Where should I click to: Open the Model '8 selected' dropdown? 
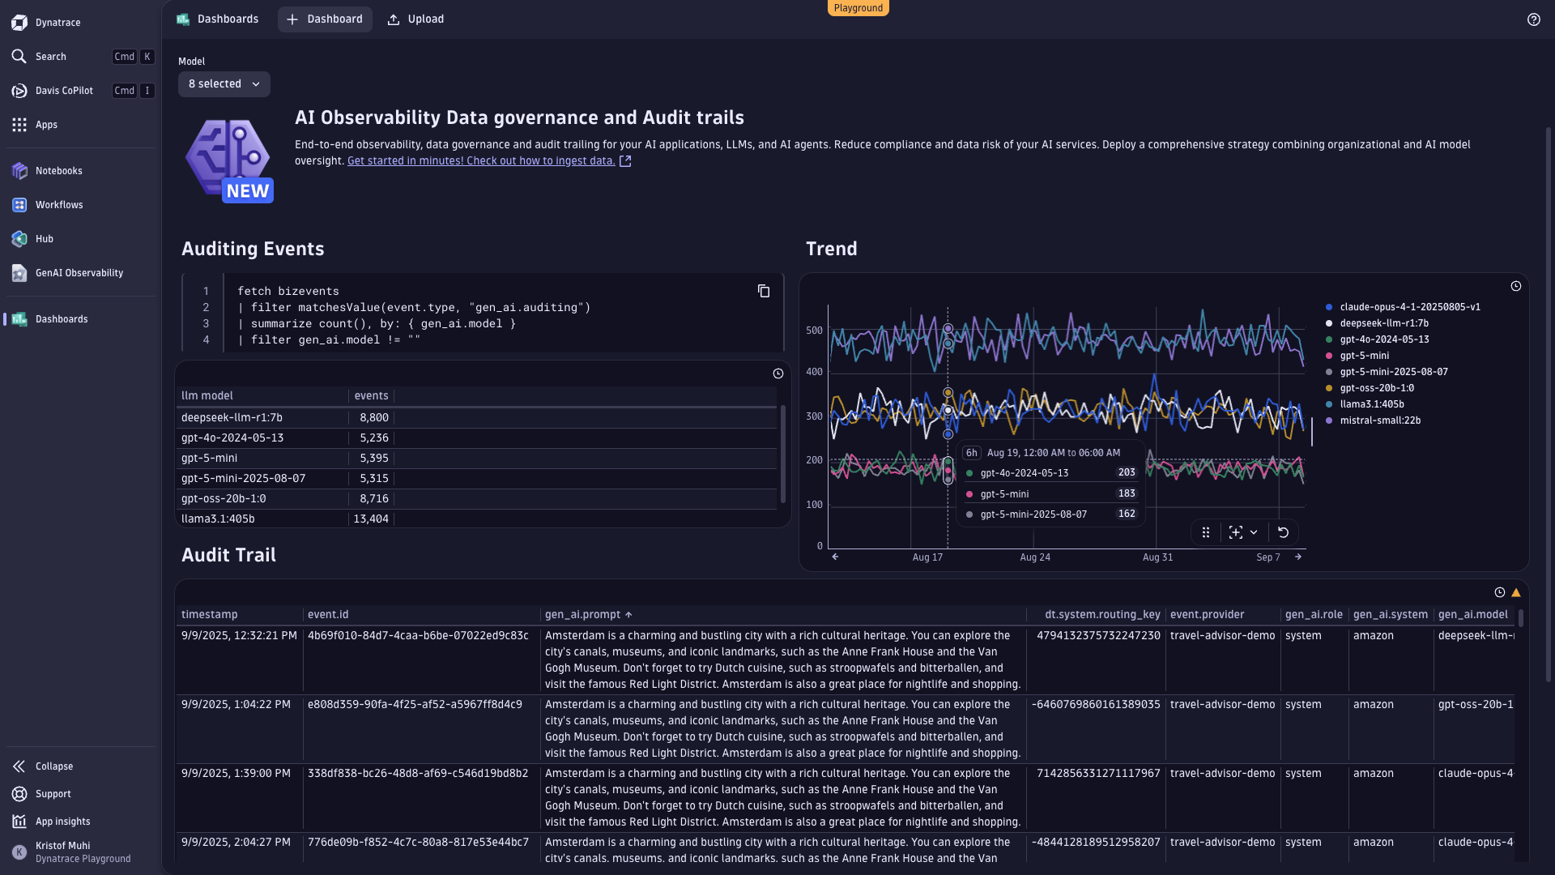click(224, 83)
